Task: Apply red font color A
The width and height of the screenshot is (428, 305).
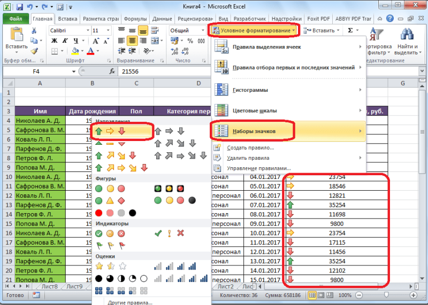Action: point(91,51)
